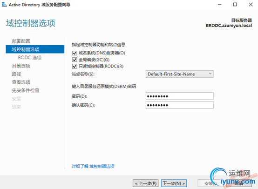Viewport: 258px width, 189px height.
Task: Click the 域控制器选项 page title
Action: [x=31, y=23]
